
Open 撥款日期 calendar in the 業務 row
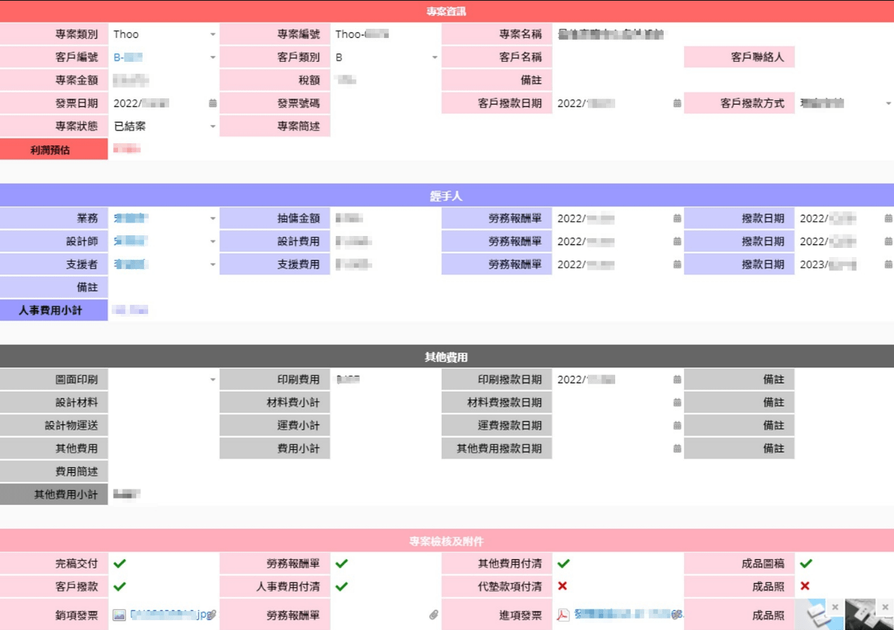(x=888, y=218)
